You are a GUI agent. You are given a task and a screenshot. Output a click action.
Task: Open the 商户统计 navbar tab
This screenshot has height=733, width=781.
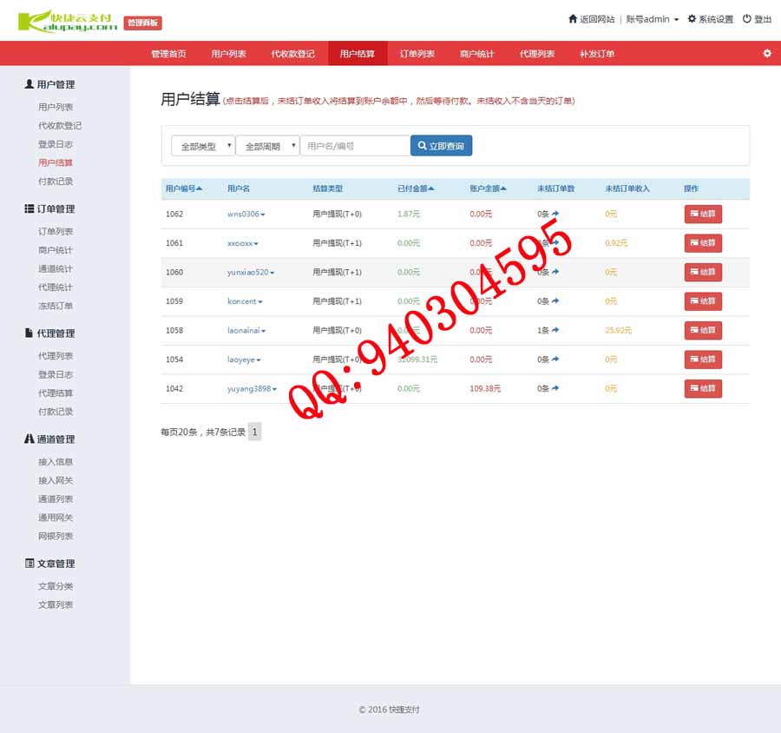[476, 54]
